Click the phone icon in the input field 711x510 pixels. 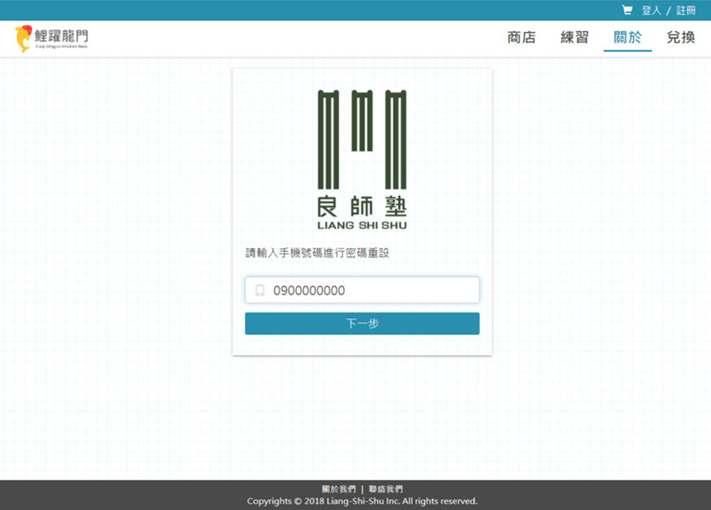(260, 290)
